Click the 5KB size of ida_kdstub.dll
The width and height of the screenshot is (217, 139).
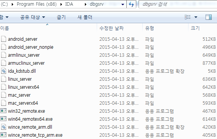[212, 71]
